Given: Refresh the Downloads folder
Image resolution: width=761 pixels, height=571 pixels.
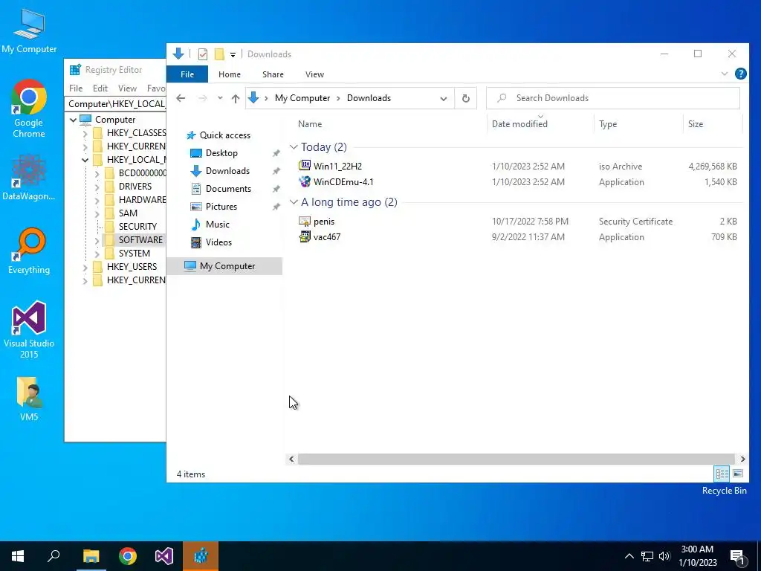Looking at the screenshot, I should point(465,99).
